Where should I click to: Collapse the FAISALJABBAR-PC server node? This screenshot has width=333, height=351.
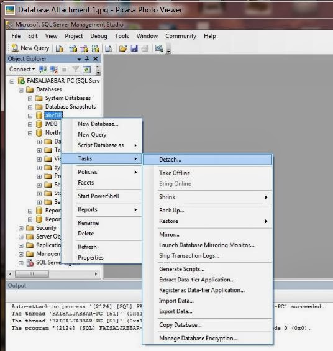click(x=12, y=81)
